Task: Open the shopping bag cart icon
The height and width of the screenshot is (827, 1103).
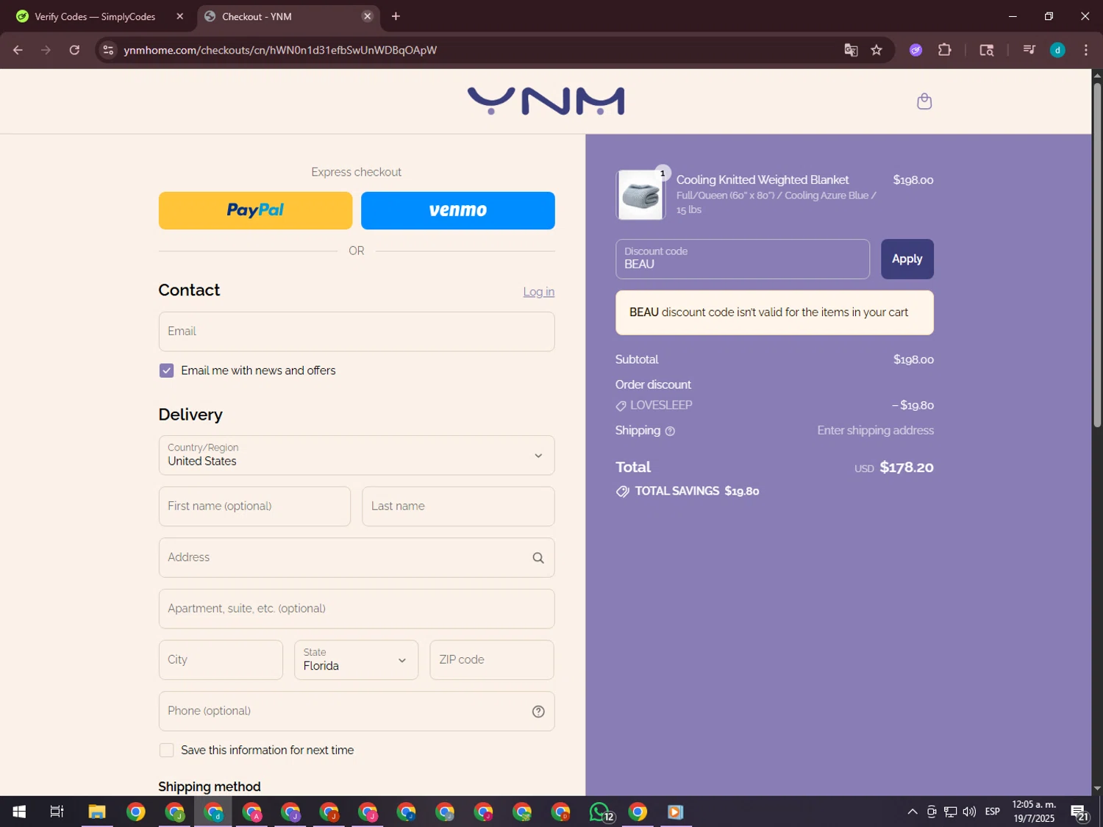Action: pos(924,101)
